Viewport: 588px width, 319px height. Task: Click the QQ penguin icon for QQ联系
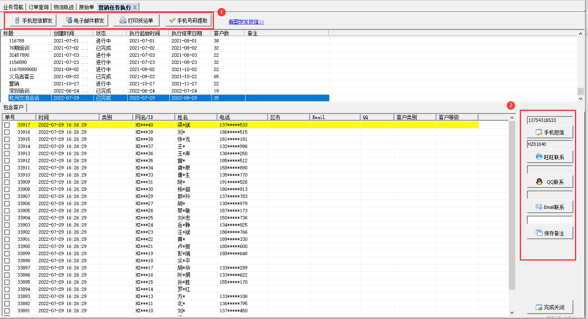coord(539,182)
